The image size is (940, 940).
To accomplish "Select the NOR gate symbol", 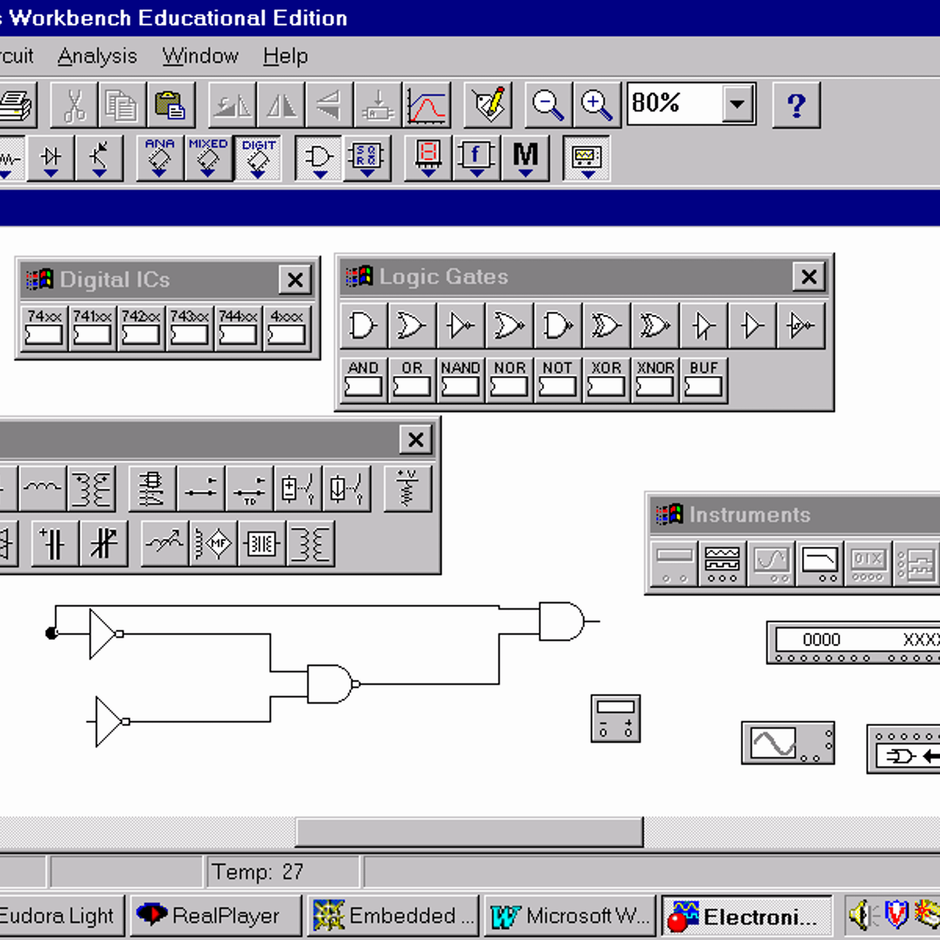I will pyautogui.click(x=509, y=325).
